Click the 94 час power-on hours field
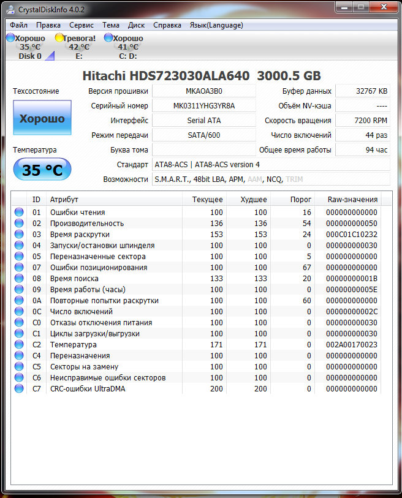 tap(363, 149)
